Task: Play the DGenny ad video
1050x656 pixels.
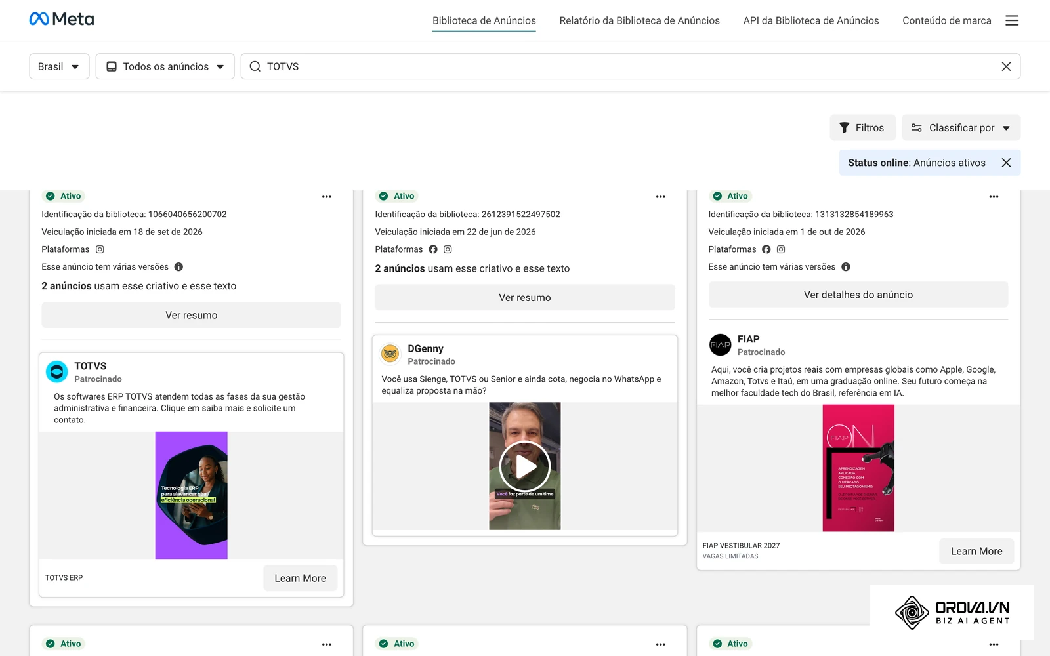Action: point(525,466)
